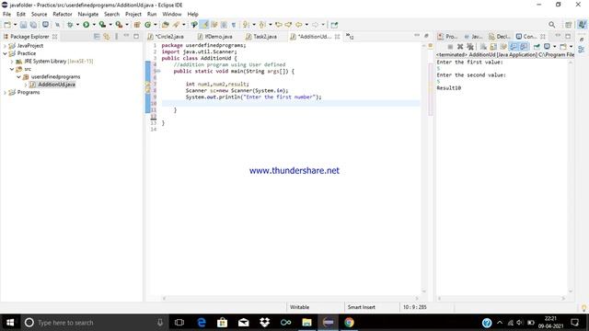Click Remove Launch icon in Console

pos(460,47)
